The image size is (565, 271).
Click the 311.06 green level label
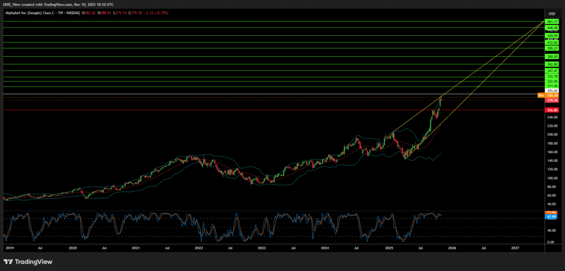tap(551, 86)
